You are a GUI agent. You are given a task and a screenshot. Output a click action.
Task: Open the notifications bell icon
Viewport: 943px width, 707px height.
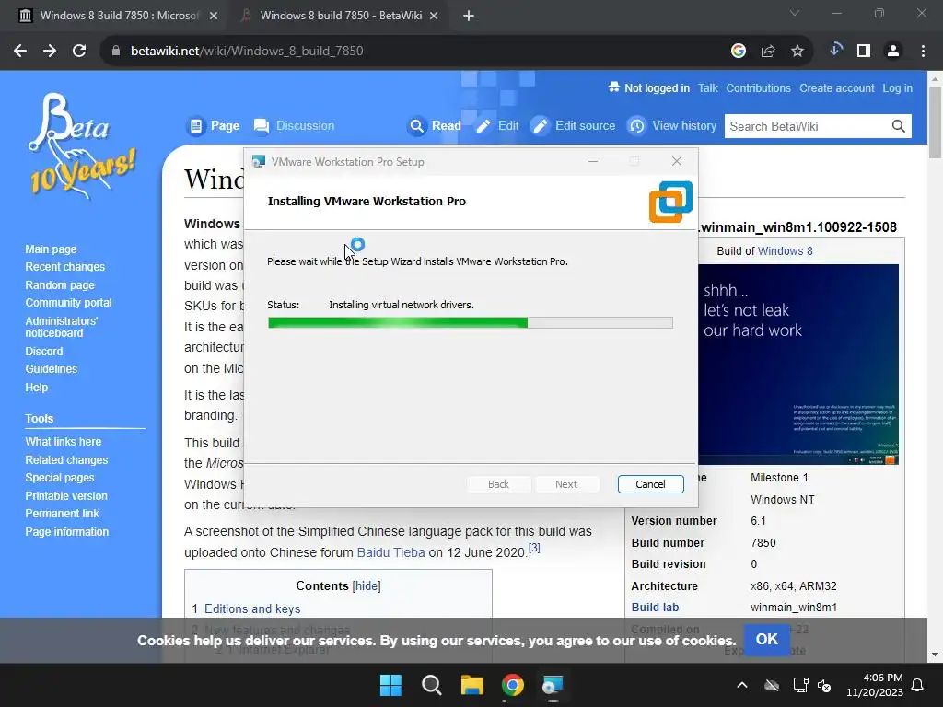point(918,685)
